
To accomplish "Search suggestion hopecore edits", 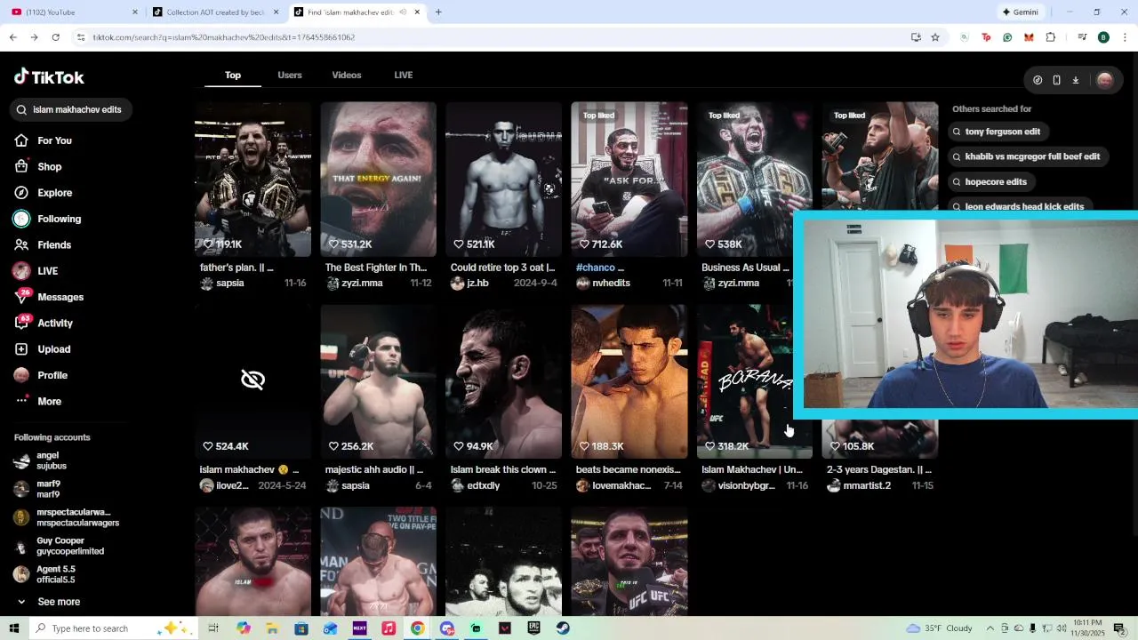I will pos(990,181).
